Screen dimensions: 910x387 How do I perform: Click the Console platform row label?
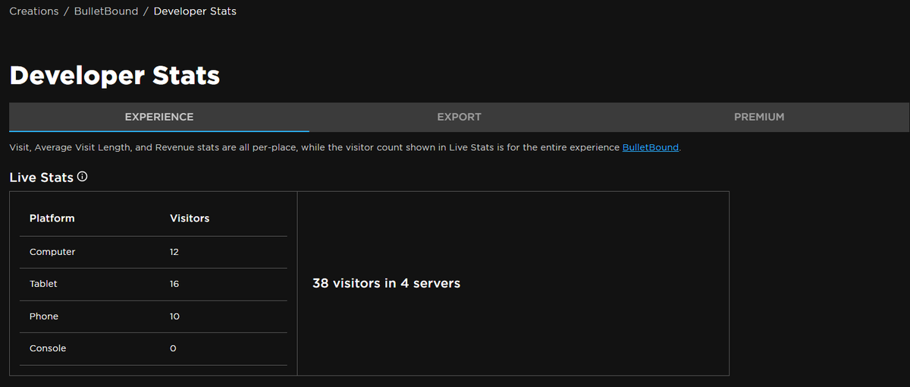pyautogui.click(x=48, y=348)
